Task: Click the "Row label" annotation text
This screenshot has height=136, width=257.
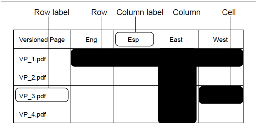Action: pos(52,12)
